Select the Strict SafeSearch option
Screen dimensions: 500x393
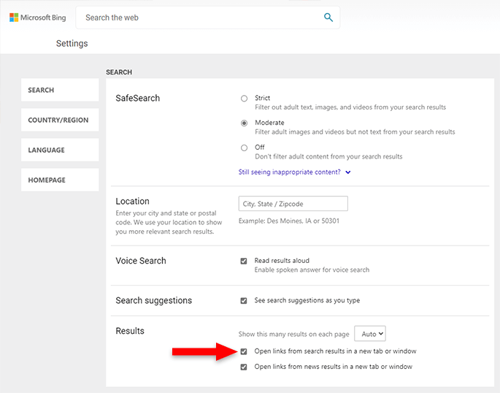[x=244, y=98]
